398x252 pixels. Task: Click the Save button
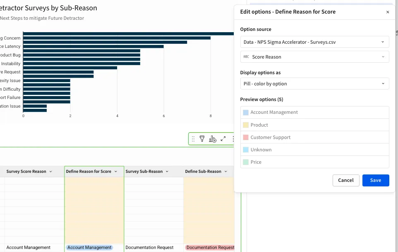(x=375, y=180)
